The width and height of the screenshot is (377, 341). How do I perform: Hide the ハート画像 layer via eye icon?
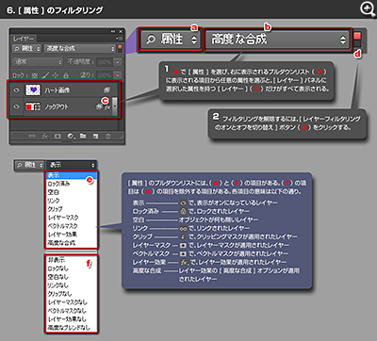(16, 90)
